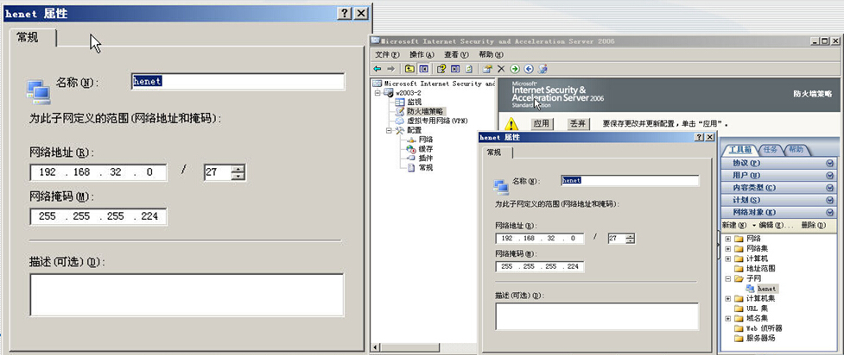
Task: Open the 插件 node under 配置
Action: [x=425, y=159]
